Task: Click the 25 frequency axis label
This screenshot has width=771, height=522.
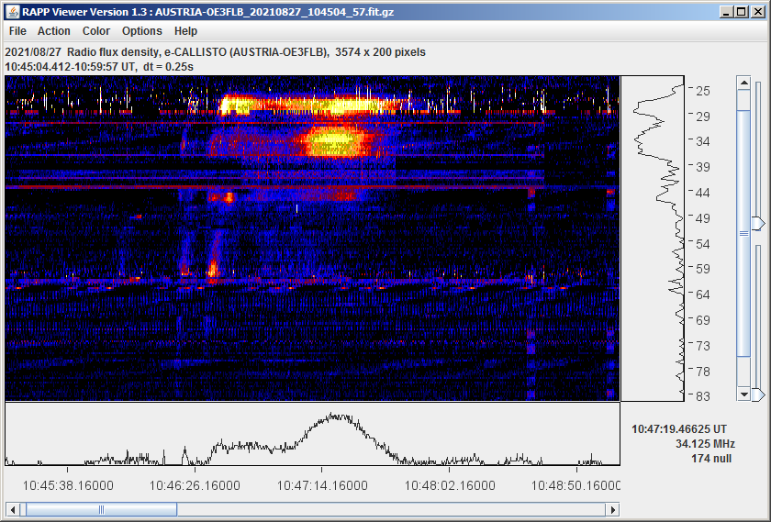Action: pos(703,91)
